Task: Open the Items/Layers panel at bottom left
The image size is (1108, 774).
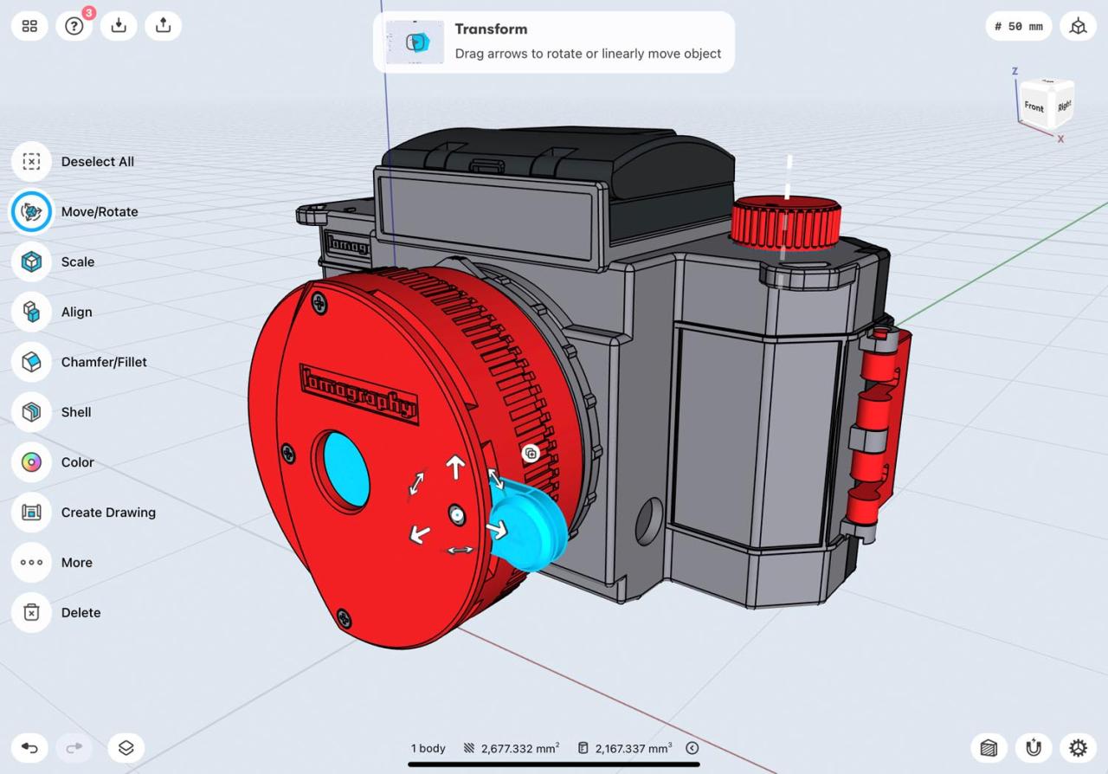Action: [126, 747]
